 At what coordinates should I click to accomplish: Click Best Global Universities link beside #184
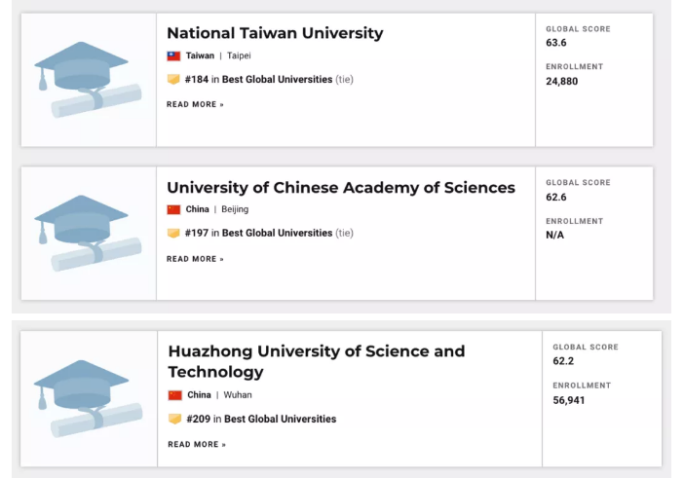(277, 80)
